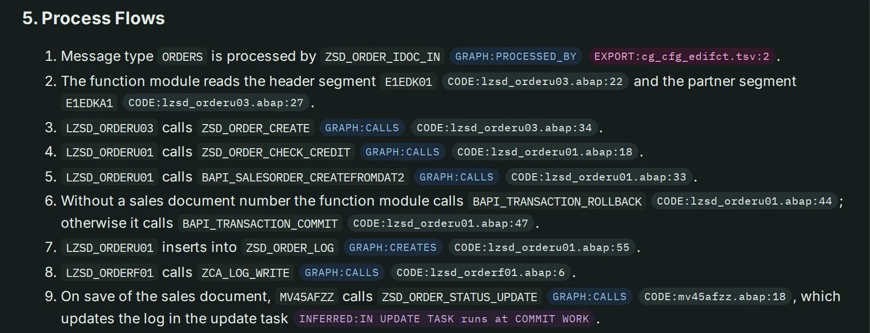Viewport: 870px width, 333px height.
Task: Select the ORDERS message type code
Action: point(182,57)
